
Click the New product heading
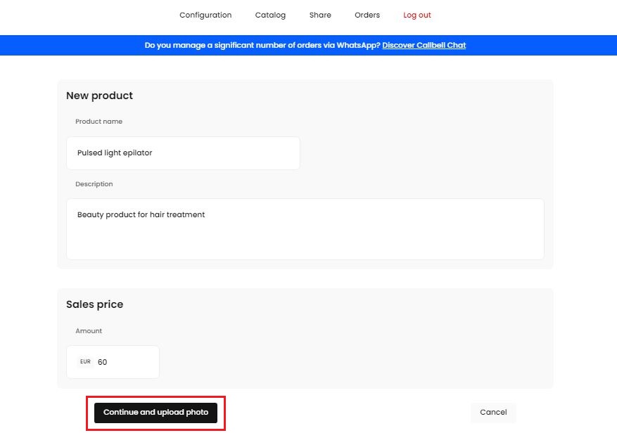(99, 96)
